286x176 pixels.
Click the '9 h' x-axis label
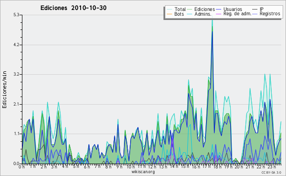(119, 166)
